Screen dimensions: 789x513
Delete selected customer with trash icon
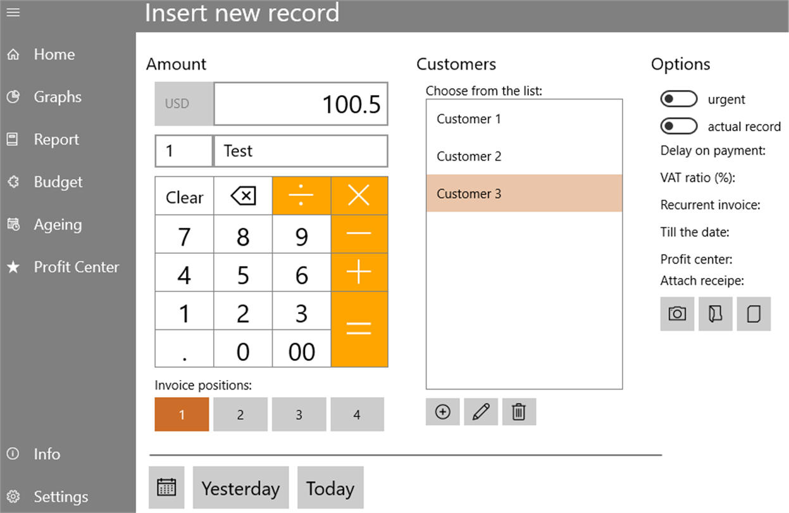pos(519,412)
